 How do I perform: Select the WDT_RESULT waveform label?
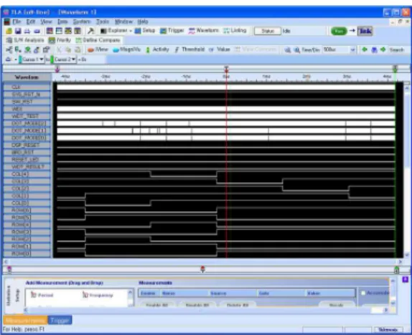pos(27,167)
